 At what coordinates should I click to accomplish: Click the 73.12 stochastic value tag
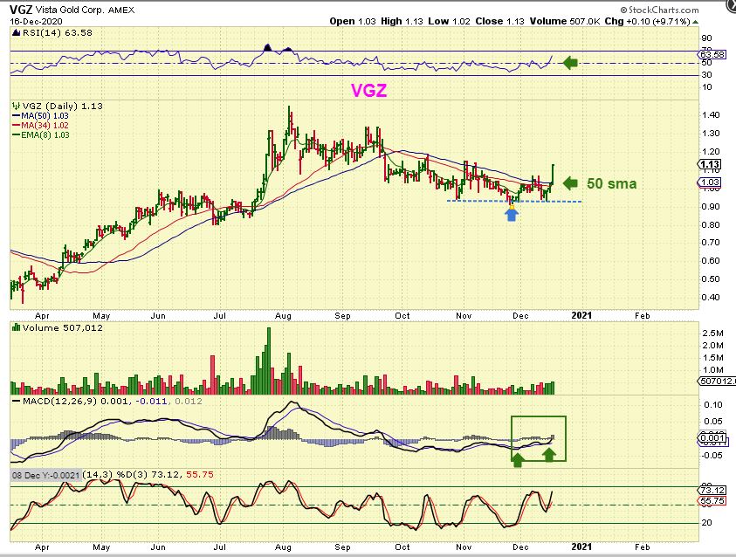tap(712, 491)
